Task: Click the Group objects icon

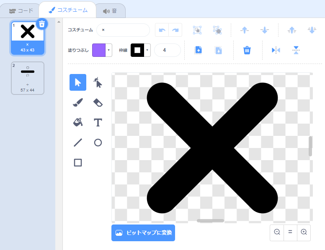Action: coord(197,30)
